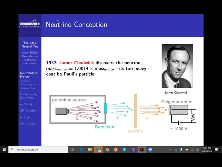Click the 'Geiger counter' diagram label
222x167 pixels.
176,102
